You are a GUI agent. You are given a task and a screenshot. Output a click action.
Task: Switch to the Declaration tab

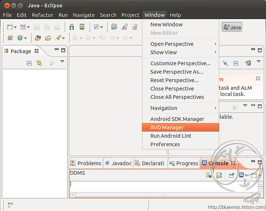pyautogui.click(x=150, y=163)
